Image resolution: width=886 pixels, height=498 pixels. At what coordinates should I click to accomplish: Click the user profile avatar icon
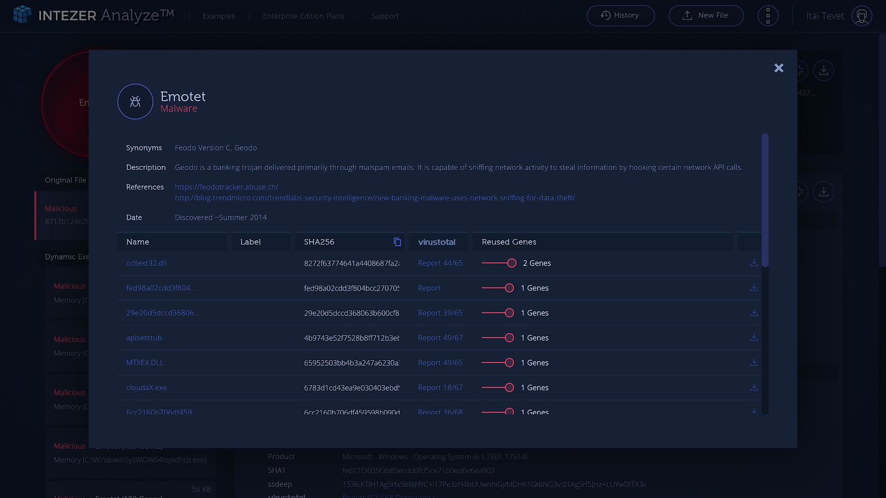(x=862, y=16)
